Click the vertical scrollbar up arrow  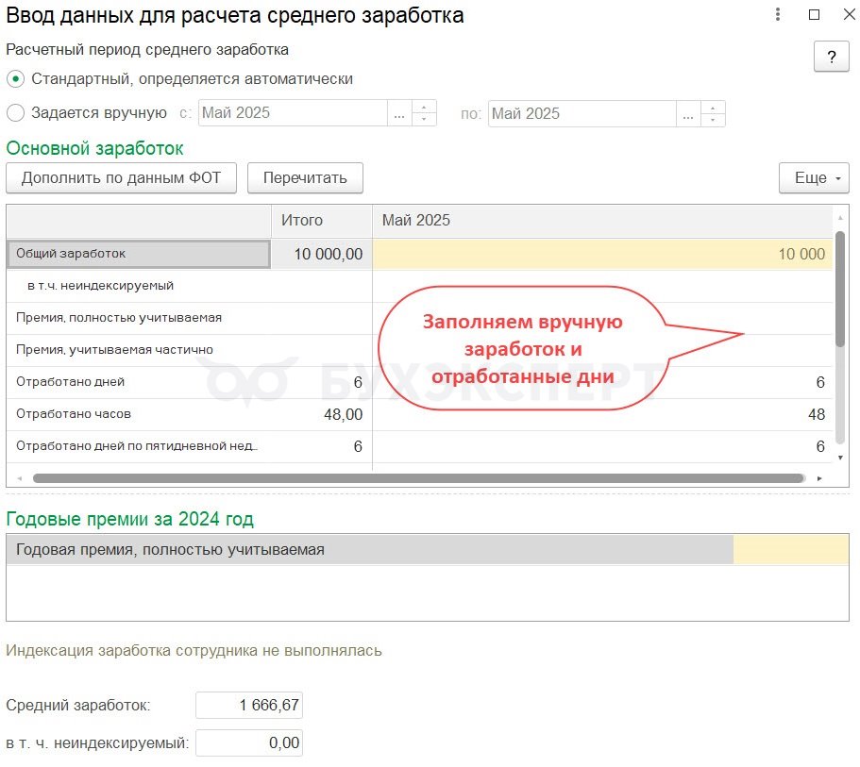[x=840, y=218]
